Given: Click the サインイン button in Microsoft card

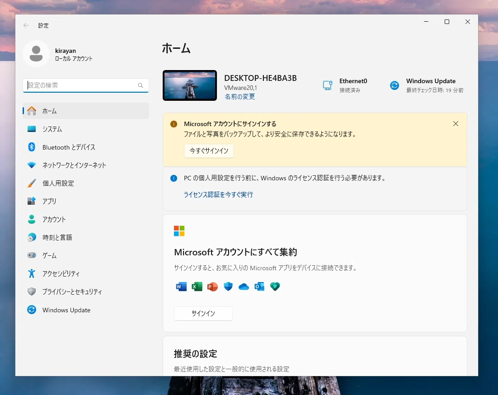Looking at the screenshot, I should (x=203, y=313).
